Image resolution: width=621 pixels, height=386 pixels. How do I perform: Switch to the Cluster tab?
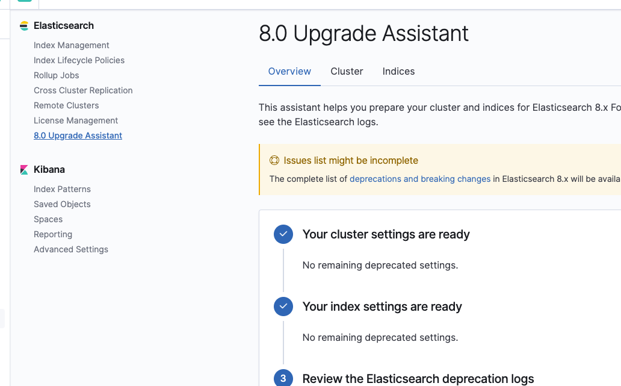[x=347, y=71]
